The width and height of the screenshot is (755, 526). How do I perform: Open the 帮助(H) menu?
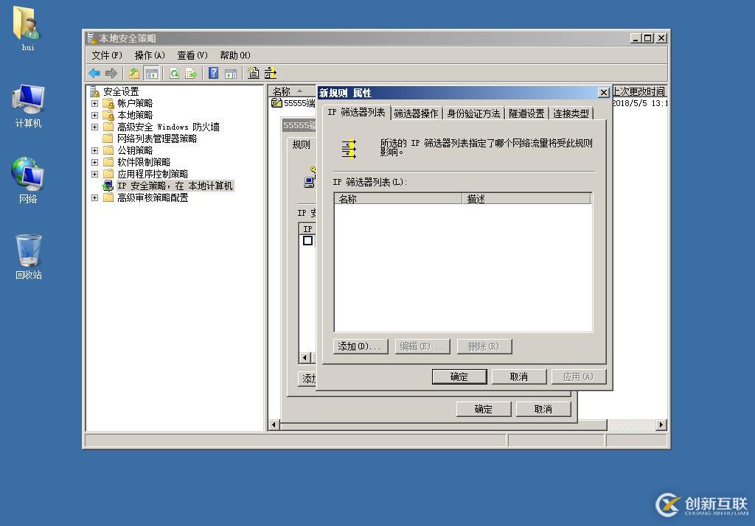(x=235, y=55)
